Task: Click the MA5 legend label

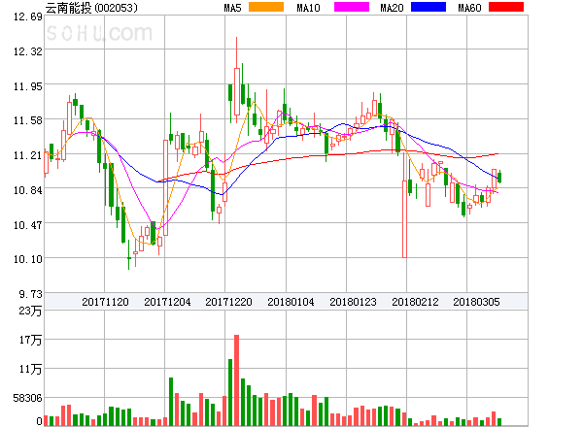Action: 232,8
